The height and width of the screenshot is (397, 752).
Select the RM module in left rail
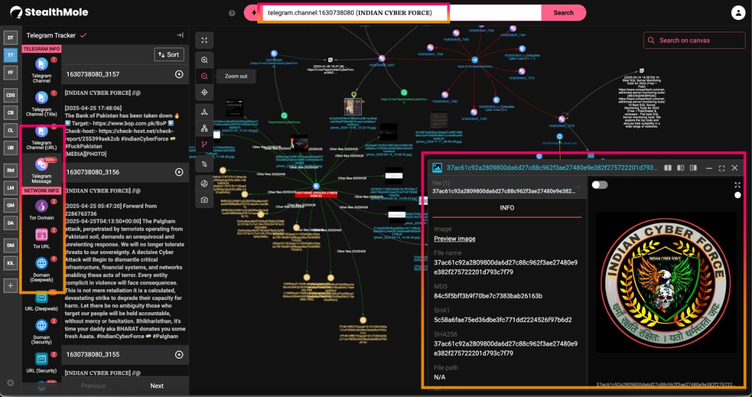click(x=11, y=170)
